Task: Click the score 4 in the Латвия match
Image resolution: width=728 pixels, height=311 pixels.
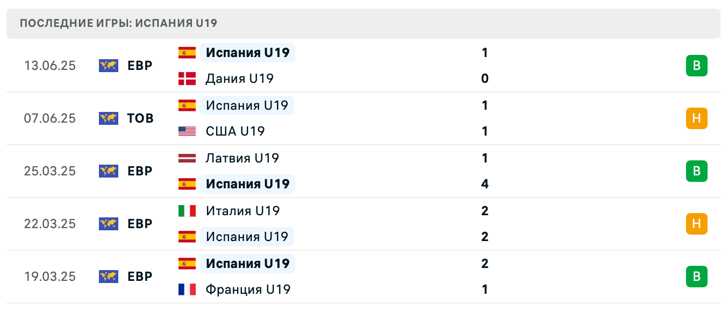Action: click(x=484, y=184)
